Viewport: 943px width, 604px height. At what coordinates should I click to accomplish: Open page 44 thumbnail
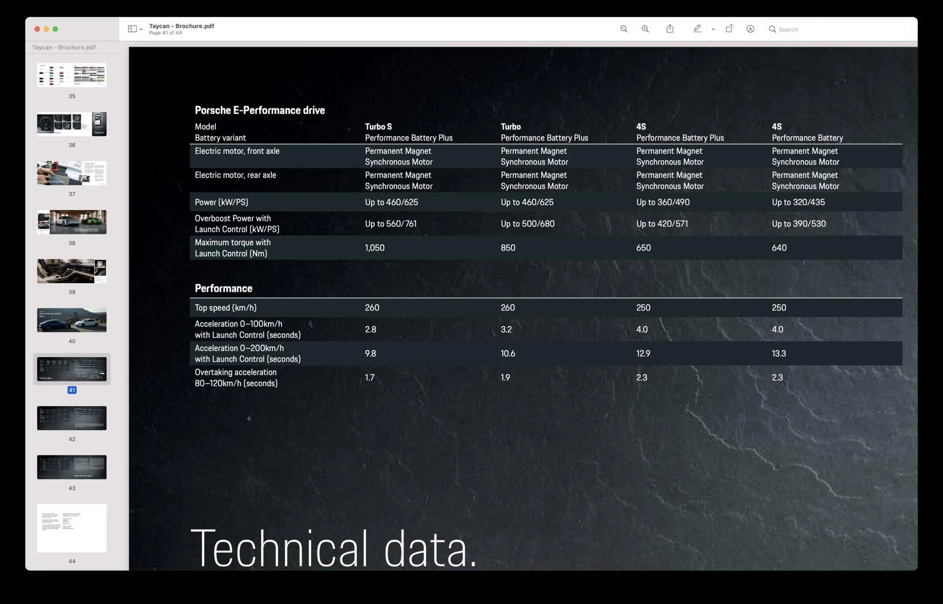pyautogui.click(x=72, y=528)
